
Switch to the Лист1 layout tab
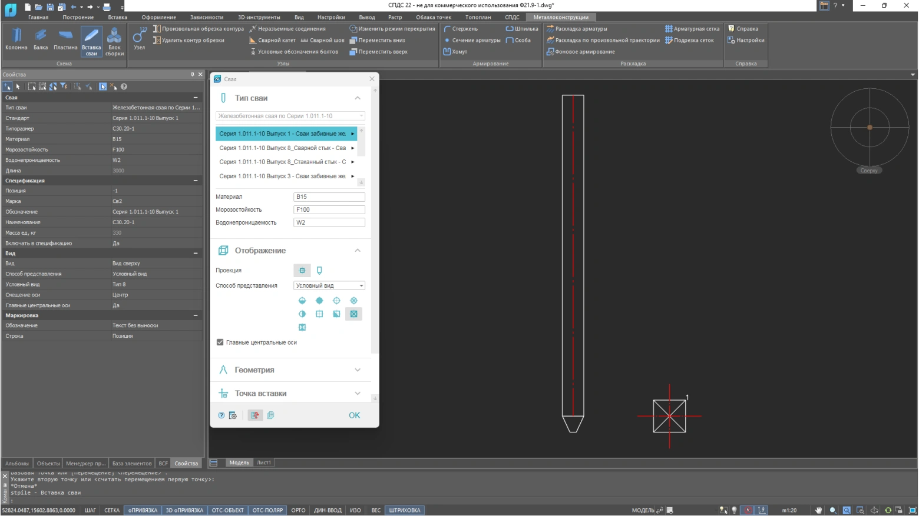pyautogui.click(x=264, y=462)
